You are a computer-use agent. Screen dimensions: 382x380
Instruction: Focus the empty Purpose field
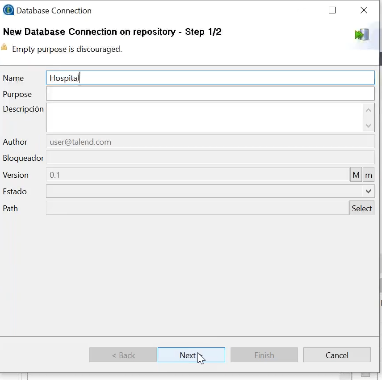coord(210,94)
